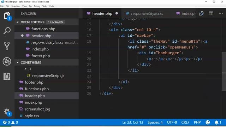
Task: Open the Extensions view icon
Action: (x=7, y=77)
